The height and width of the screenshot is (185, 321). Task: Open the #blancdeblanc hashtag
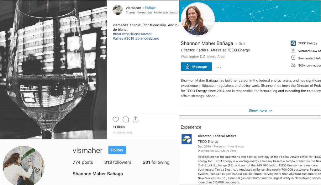coord(147,38)
